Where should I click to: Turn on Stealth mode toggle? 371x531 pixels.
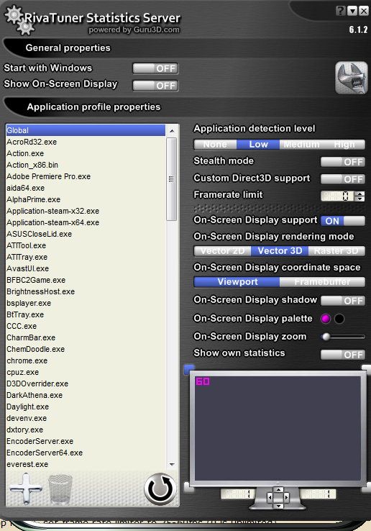tap(342, 162)
